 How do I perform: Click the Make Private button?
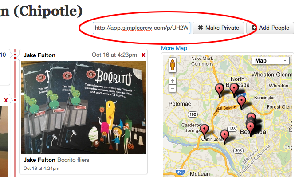218,28
